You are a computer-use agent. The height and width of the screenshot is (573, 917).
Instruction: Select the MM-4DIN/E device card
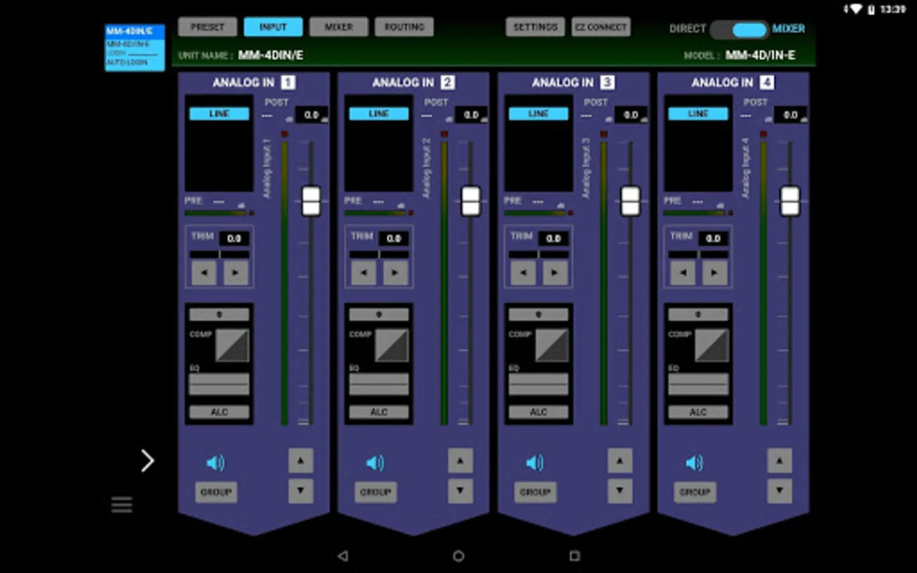(135, 48)
